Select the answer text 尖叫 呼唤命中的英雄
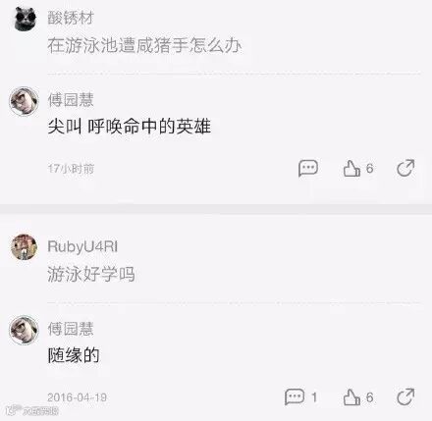The height and width of the screenshot is (421, 432). [130, 127]
